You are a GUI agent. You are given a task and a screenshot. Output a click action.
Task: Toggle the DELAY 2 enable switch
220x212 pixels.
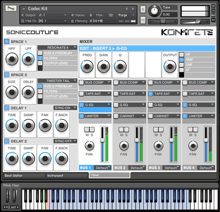click(6, 141)
